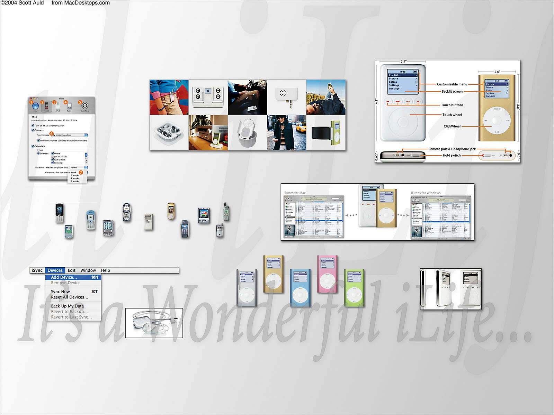Click the iPod speaker dock photo

coord(208,97)
